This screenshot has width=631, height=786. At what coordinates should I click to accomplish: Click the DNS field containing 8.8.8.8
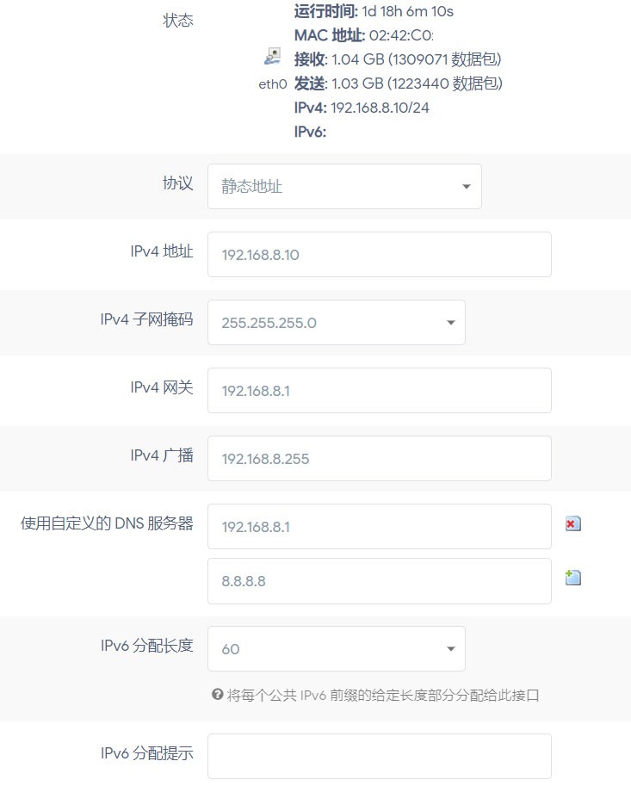coord(379,581)
